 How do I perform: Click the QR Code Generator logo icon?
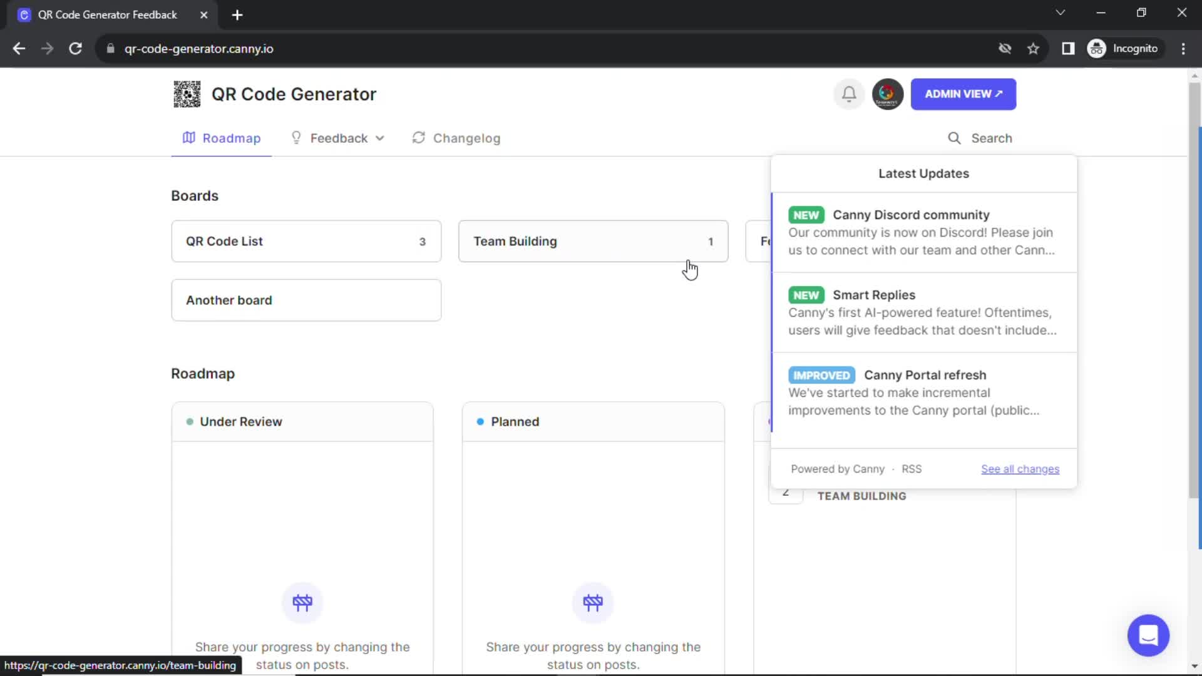[x=186, y=93]
